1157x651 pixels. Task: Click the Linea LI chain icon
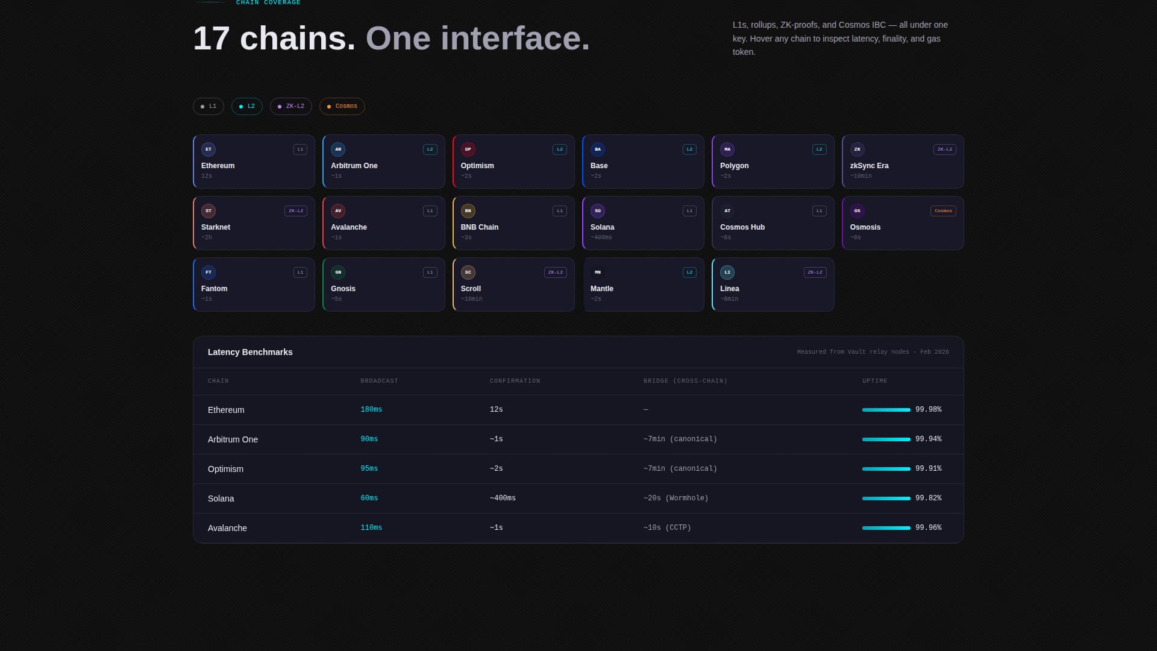click(727, 272)
